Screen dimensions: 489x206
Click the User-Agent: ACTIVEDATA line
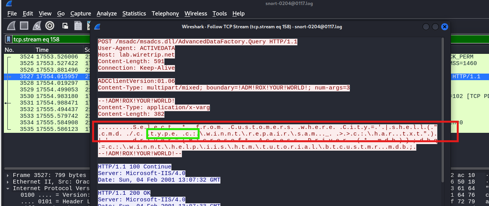point(136,48)
